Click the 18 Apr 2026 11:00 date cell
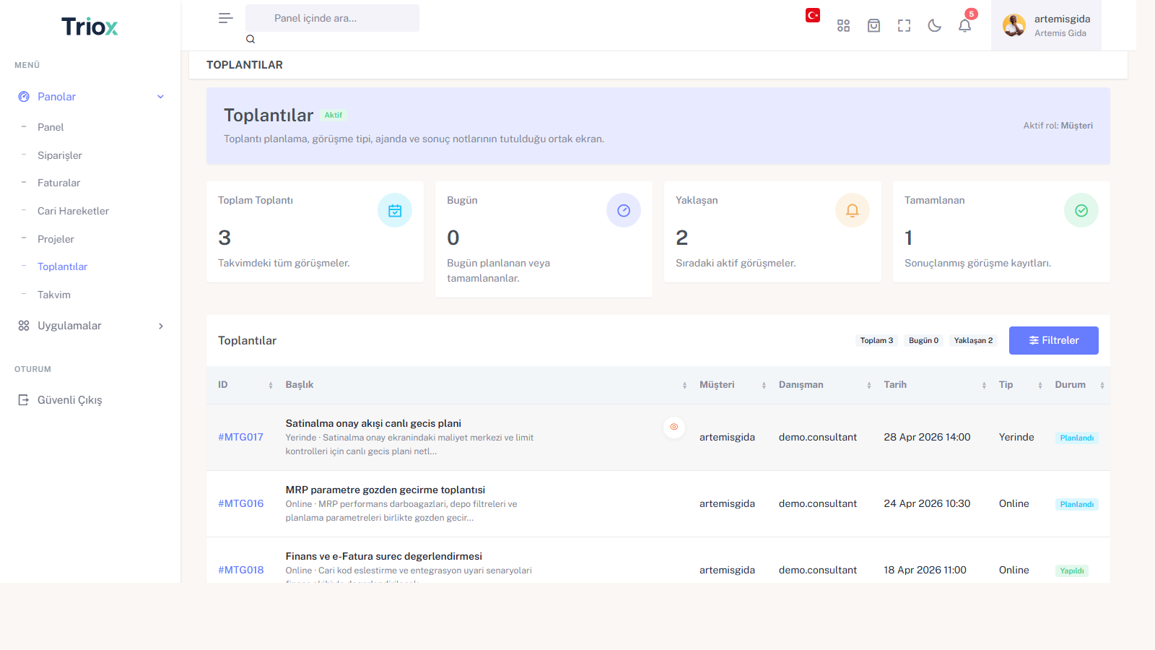 pyautogui.click(x=925, y=570)
